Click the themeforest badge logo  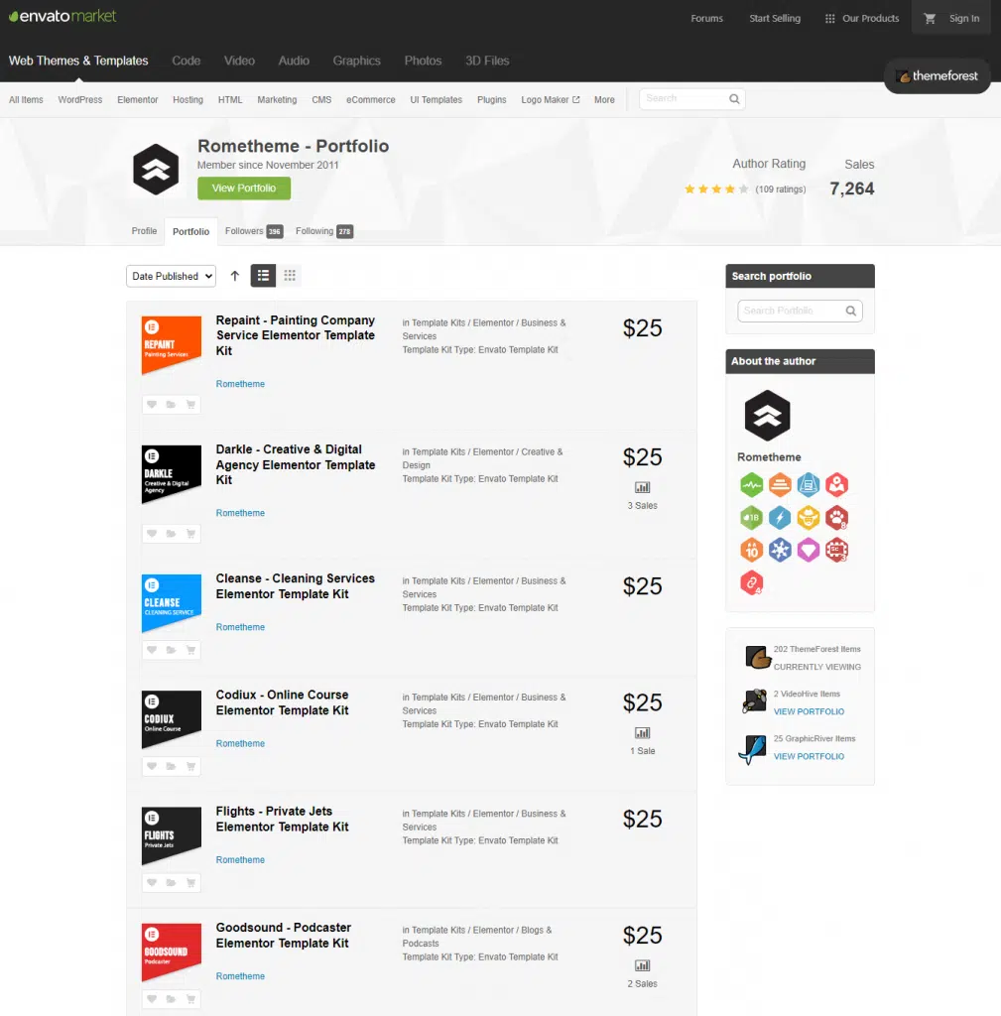[x=937, y=76]
